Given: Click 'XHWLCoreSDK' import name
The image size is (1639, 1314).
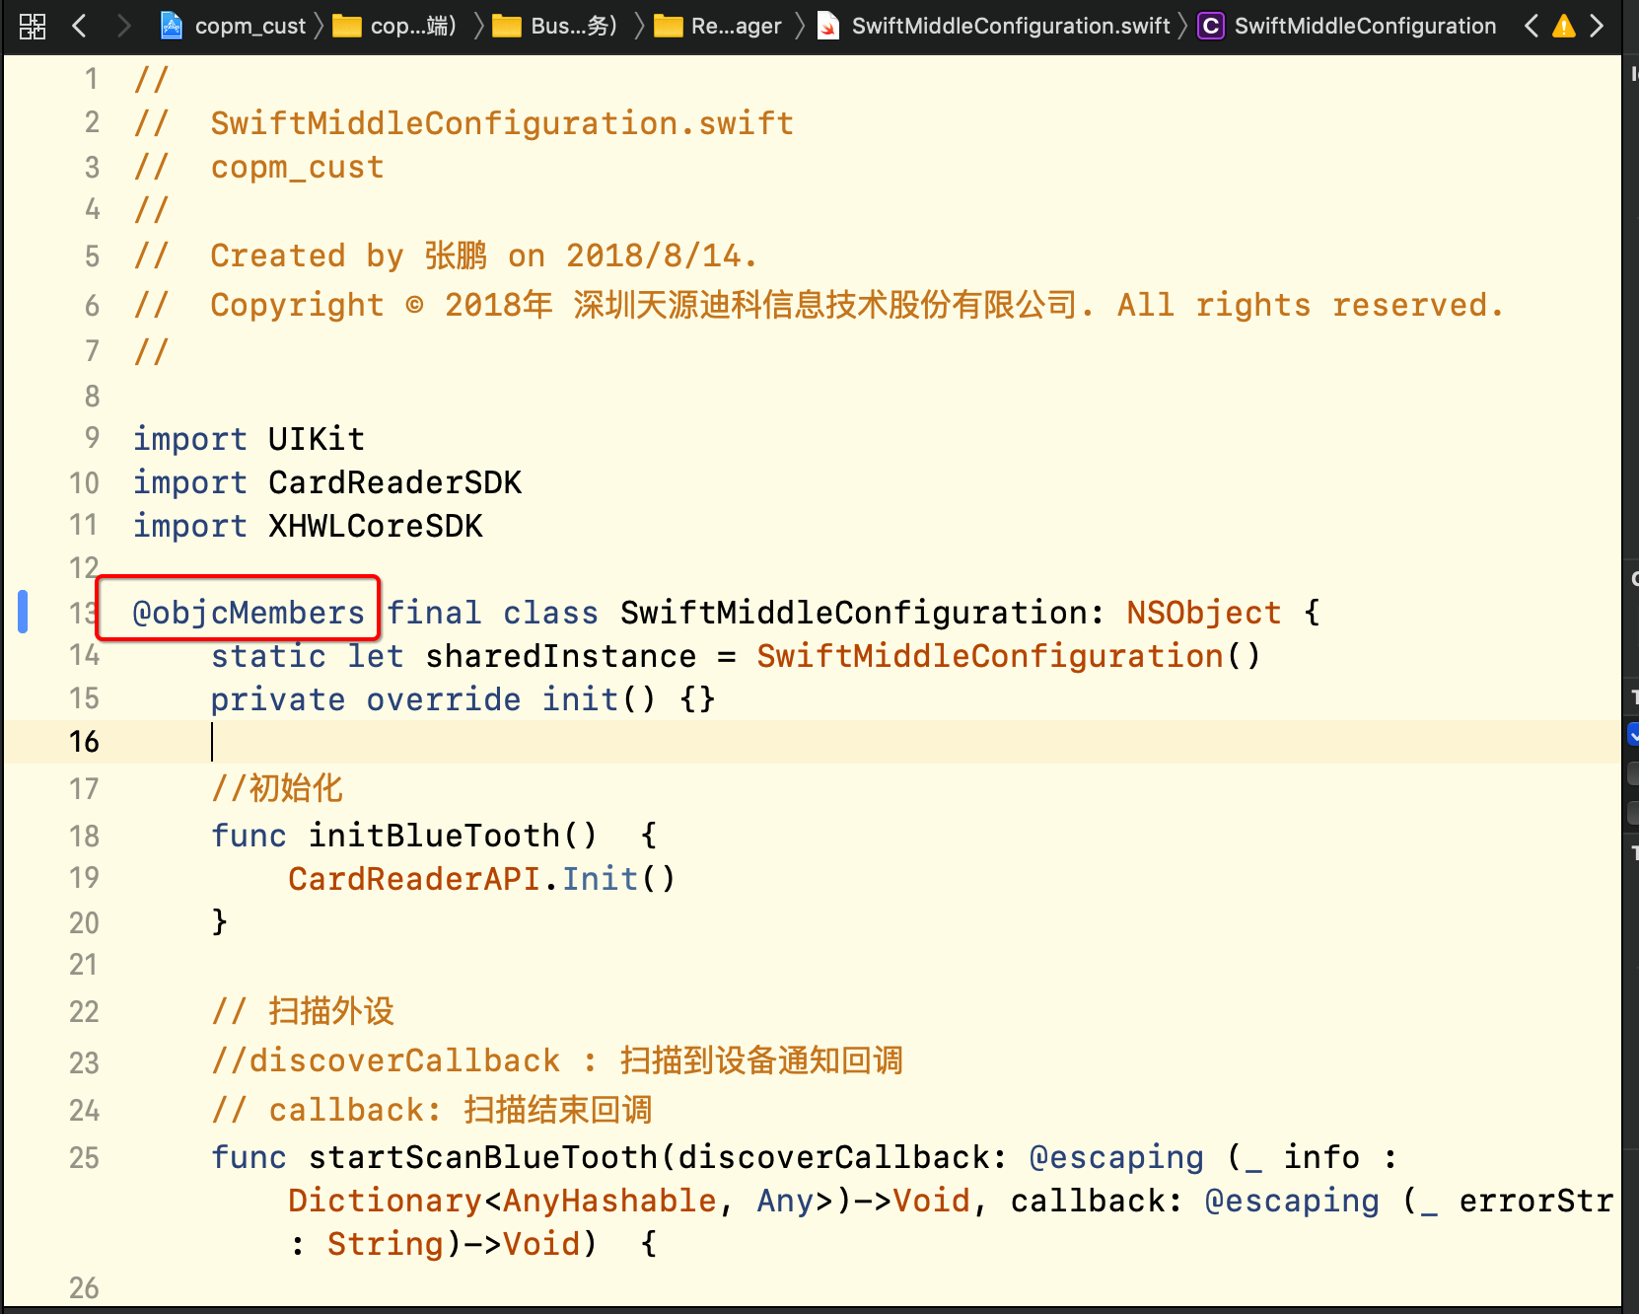Looking at the screenshot, I should pos(376,525).
